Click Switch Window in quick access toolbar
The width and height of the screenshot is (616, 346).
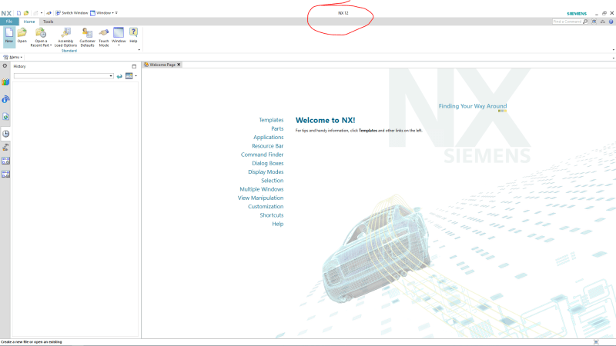(x=72, y=13)
